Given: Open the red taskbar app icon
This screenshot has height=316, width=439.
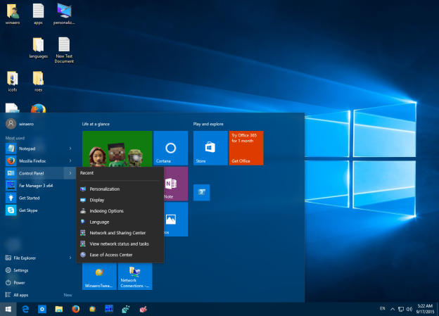Looking at the screenshot, I should pos(143,309).
